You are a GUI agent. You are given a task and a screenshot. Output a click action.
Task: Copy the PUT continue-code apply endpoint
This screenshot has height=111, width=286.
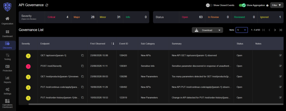[x=82, y=87]
